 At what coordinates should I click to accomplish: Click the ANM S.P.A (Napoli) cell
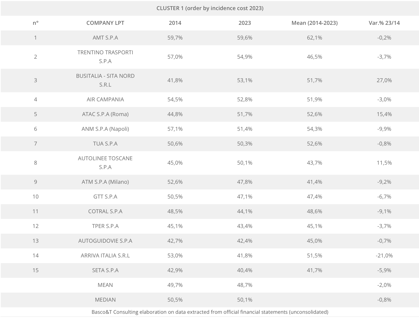point(105,129)
